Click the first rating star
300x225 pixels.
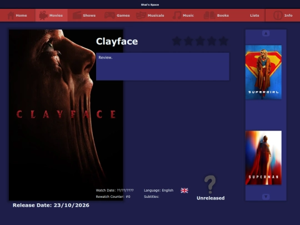177,41
